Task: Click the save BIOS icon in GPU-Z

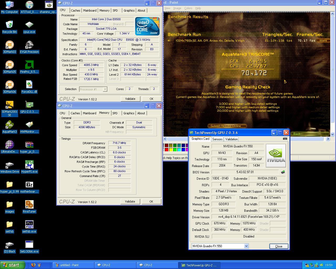Action: click(283, 172)
